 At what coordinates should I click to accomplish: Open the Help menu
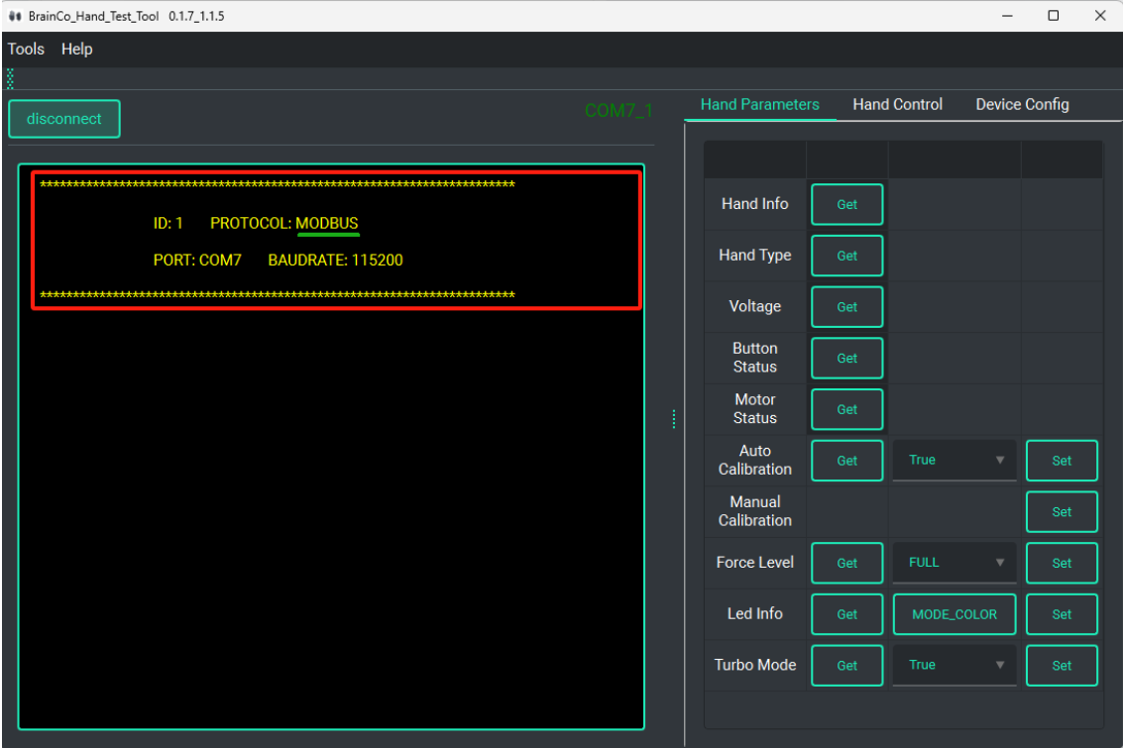[x=76, y=50]
